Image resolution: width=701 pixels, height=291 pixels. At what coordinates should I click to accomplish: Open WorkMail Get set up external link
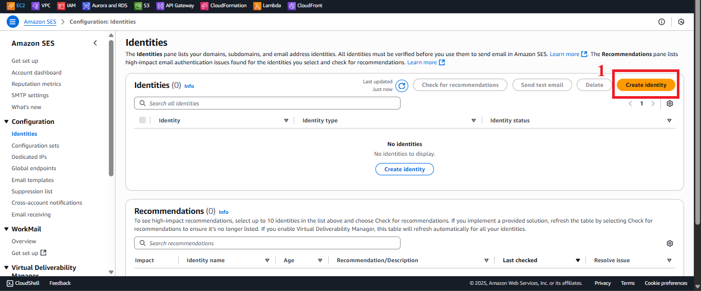click(29, 253)
